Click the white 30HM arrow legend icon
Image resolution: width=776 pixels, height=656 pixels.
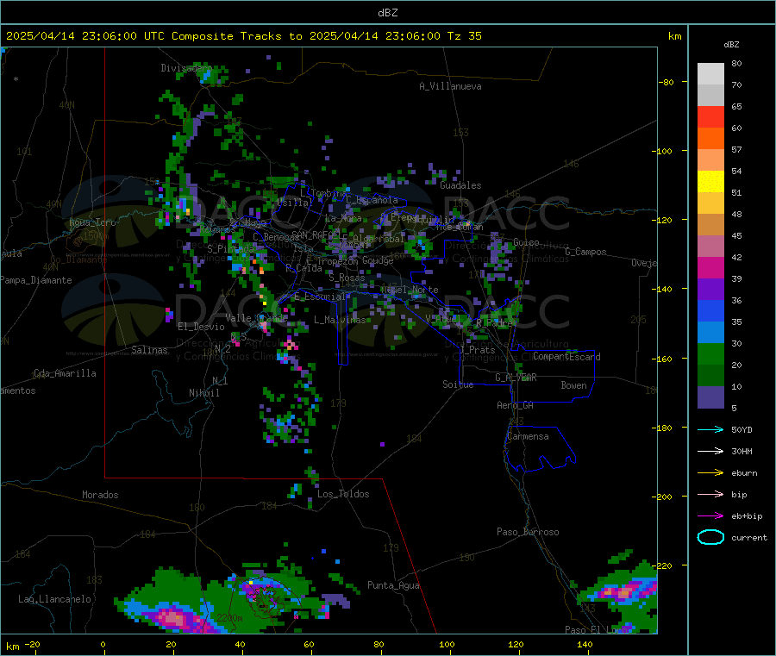point(710,451)
